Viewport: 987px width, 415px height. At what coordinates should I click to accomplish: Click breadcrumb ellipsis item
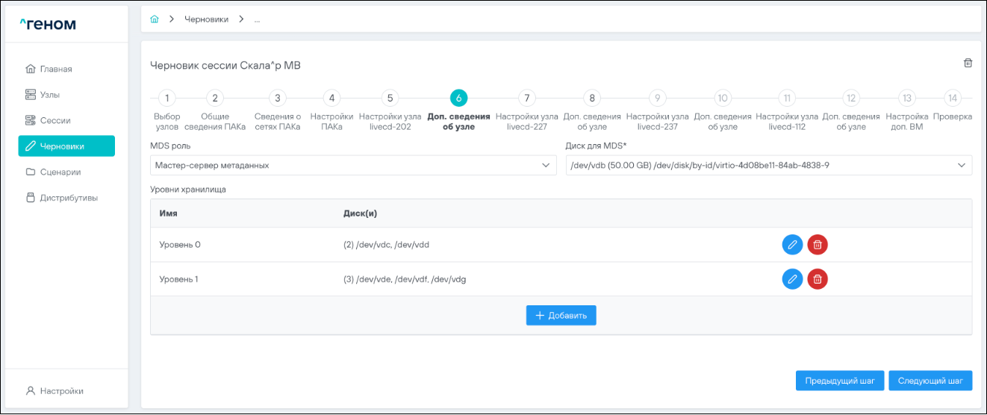(x=257, y=19)
